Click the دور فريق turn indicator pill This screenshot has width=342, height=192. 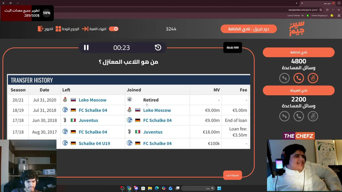coord(248,29)
